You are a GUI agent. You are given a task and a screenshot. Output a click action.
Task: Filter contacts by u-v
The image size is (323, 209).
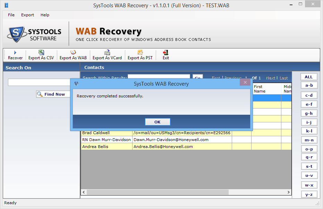tap(309, 175)
